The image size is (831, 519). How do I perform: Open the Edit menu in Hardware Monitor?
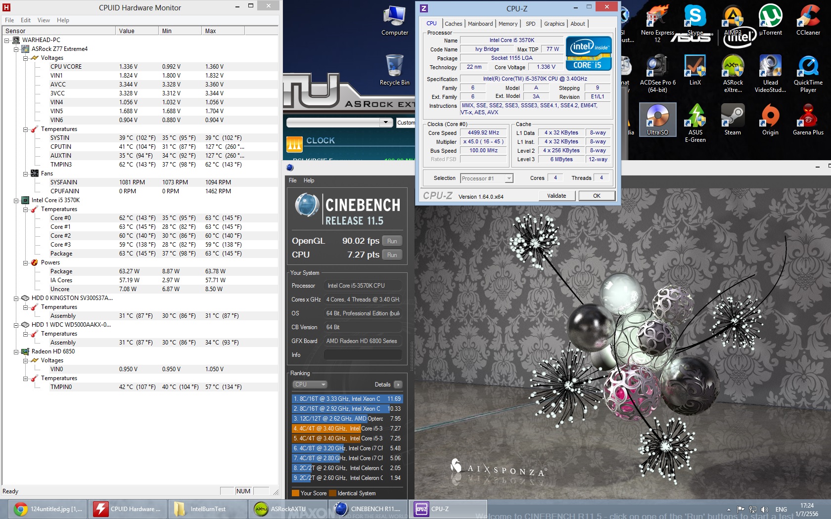click(x=26, y=20)
